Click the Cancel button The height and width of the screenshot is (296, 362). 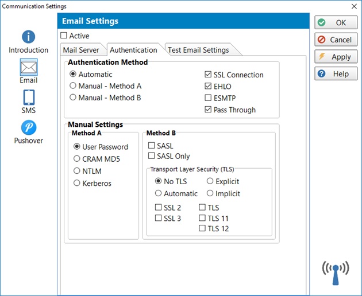pos(336,40)
